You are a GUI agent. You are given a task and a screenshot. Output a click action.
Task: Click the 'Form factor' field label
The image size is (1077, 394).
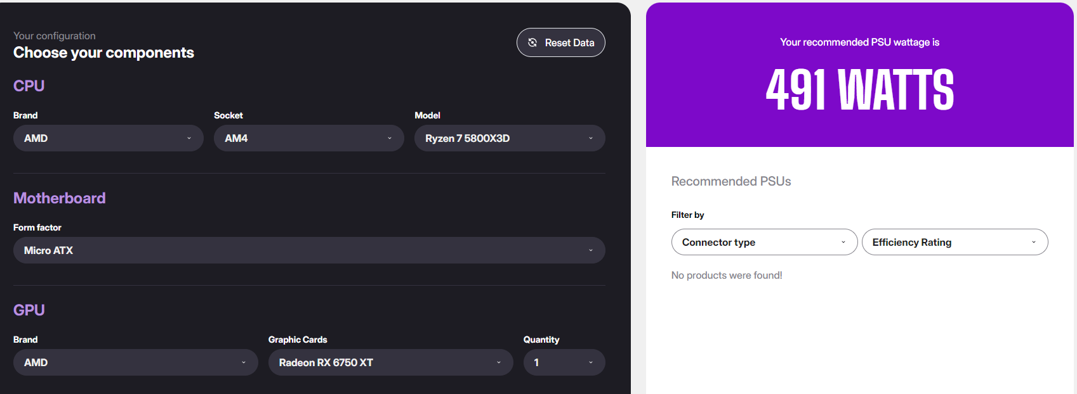[x=37, y=227]
